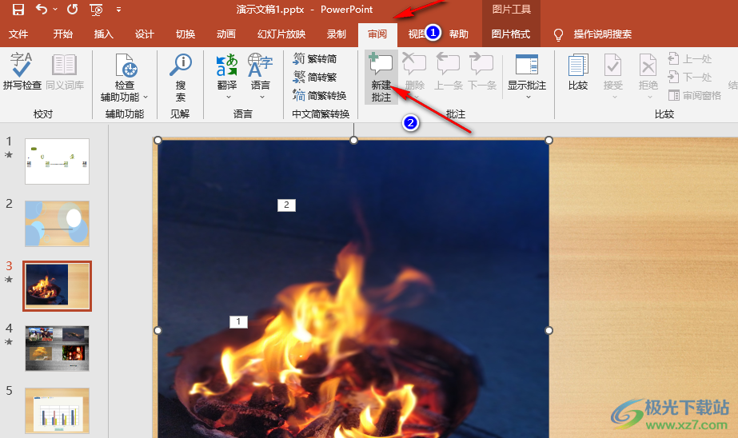Click the top-middle resize handle of picture
The image size is (738, 438).
click(354, 140)
